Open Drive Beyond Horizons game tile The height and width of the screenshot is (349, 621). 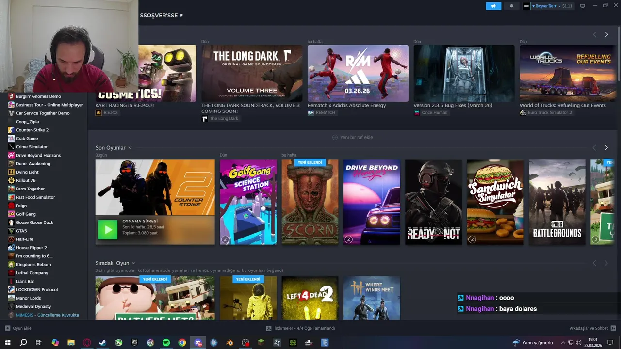[x=372, y=202]
